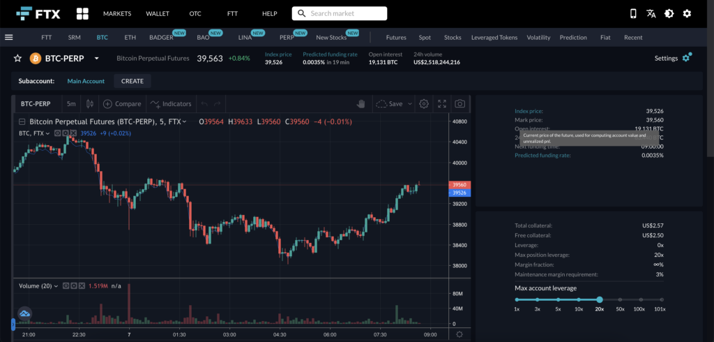Open chart properties gear icon
The image size is (714, 342).
pyautogui.click(x=424, y=104)
